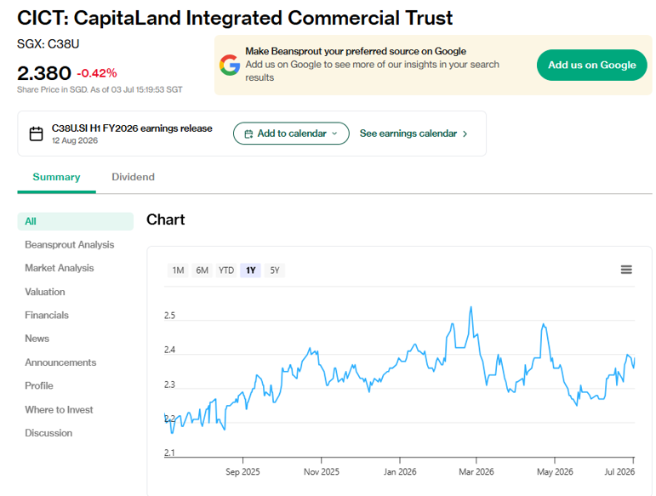Switch to the Summary tab

click(56, 177)
